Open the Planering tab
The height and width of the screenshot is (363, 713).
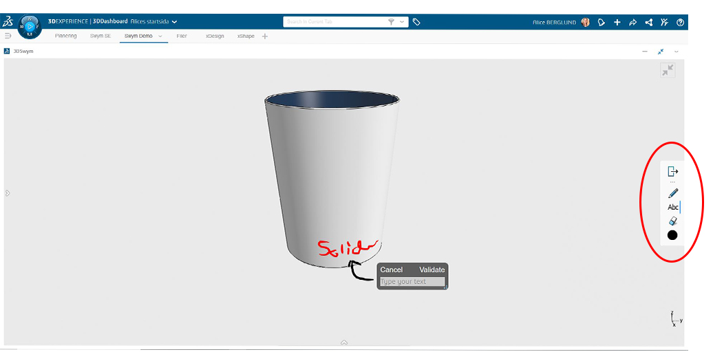(x=66, y=36)
